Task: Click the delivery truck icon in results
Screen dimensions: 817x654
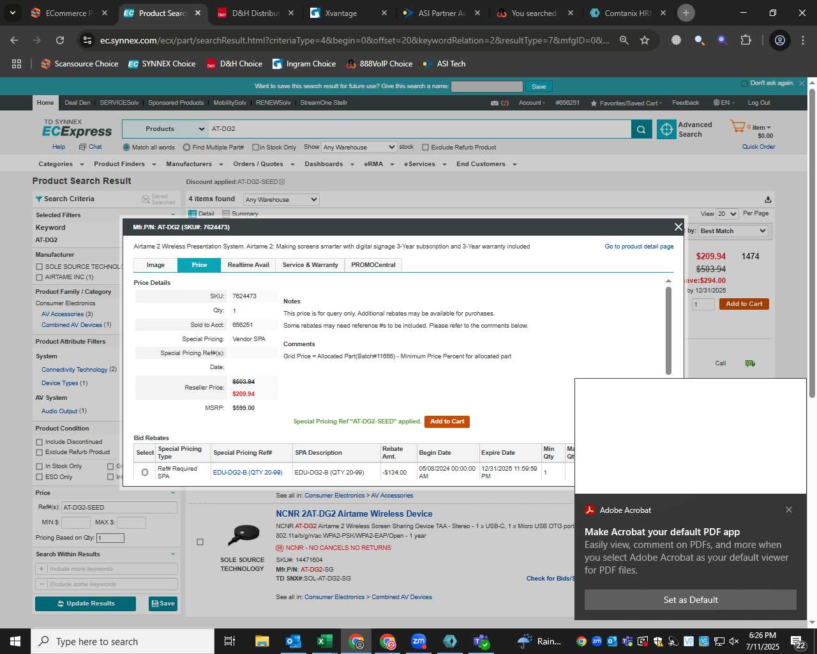Action: [x=750, y=363]
